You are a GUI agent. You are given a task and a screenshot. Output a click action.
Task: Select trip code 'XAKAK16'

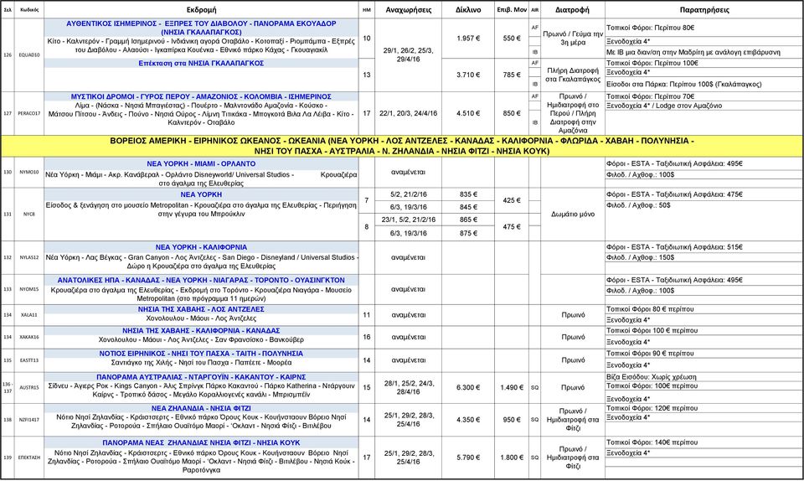coord(29,337)
